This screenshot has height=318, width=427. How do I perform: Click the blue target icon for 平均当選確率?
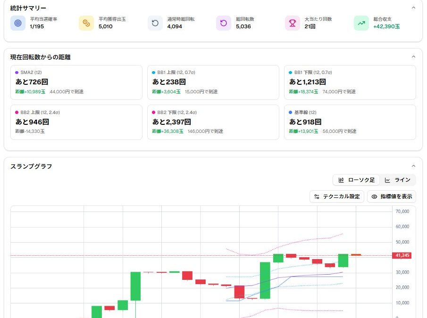pyautogui.click(x=18, y=23)
